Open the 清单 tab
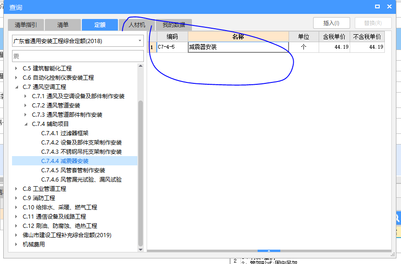401x264 pixels. (63, 25)
